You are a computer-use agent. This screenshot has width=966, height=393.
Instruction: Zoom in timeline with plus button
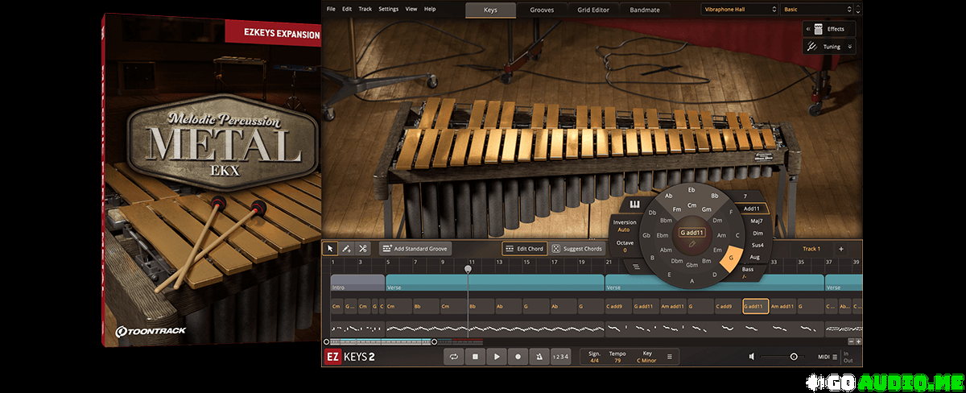tap(858, 341)
